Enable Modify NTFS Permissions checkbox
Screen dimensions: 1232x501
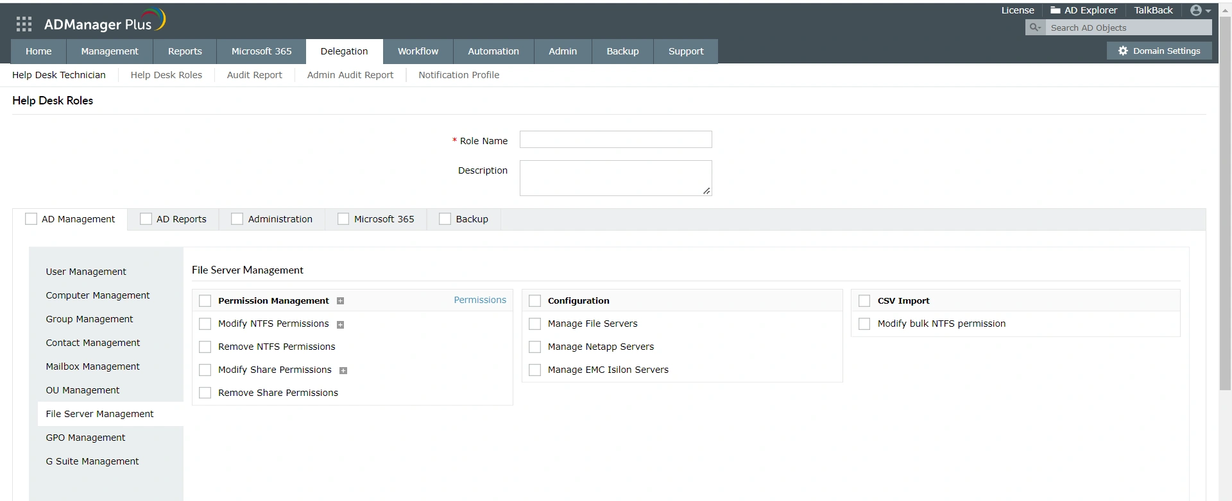point(205,324)
